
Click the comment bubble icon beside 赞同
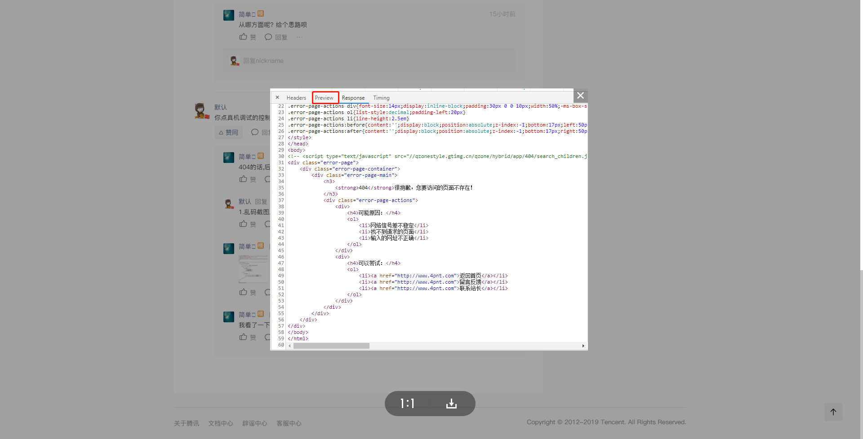pos(255,132)
